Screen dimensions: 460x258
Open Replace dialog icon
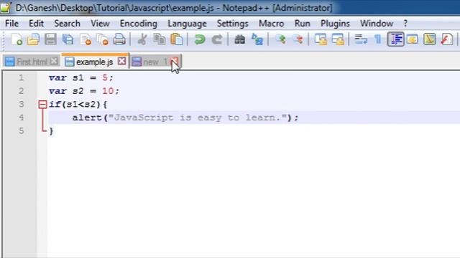[x=257, y=39]
